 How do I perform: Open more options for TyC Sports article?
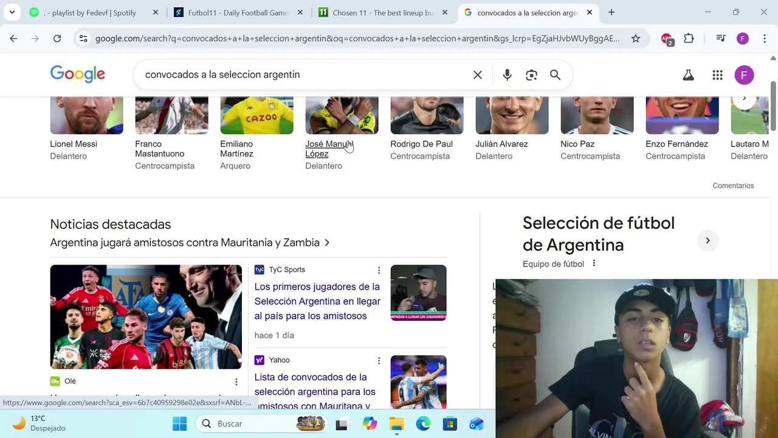pos(379,270)
